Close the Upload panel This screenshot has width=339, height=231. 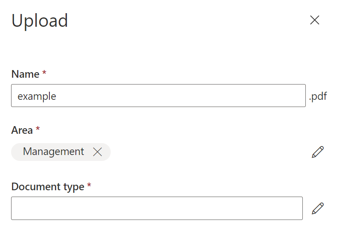coord(315,20)
